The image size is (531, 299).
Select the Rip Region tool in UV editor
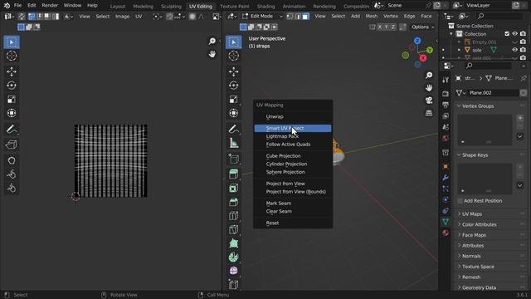(x=12, y=145)
